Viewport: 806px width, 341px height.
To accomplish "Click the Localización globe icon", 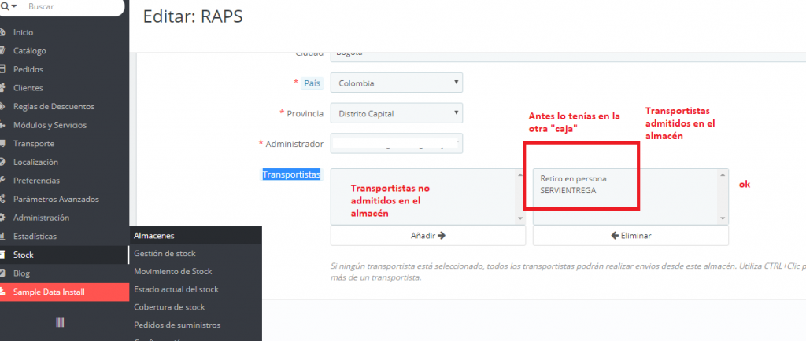I will point(3,162).
